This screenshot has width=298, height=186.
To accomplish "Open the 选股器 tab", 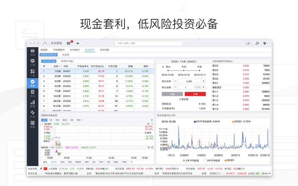I will pyautogui.click(x=44, y=50).
